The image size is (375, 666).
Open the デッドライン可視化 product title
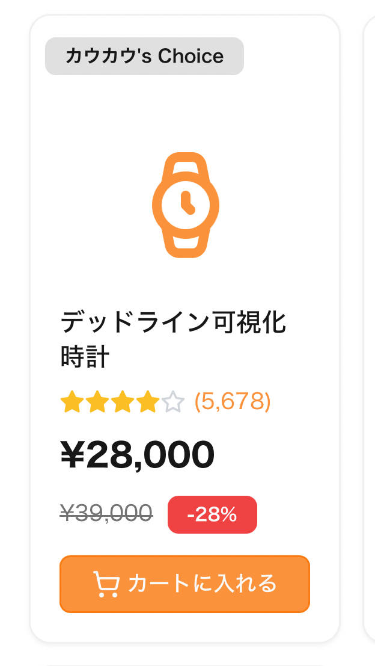click(x=173, y=324)
